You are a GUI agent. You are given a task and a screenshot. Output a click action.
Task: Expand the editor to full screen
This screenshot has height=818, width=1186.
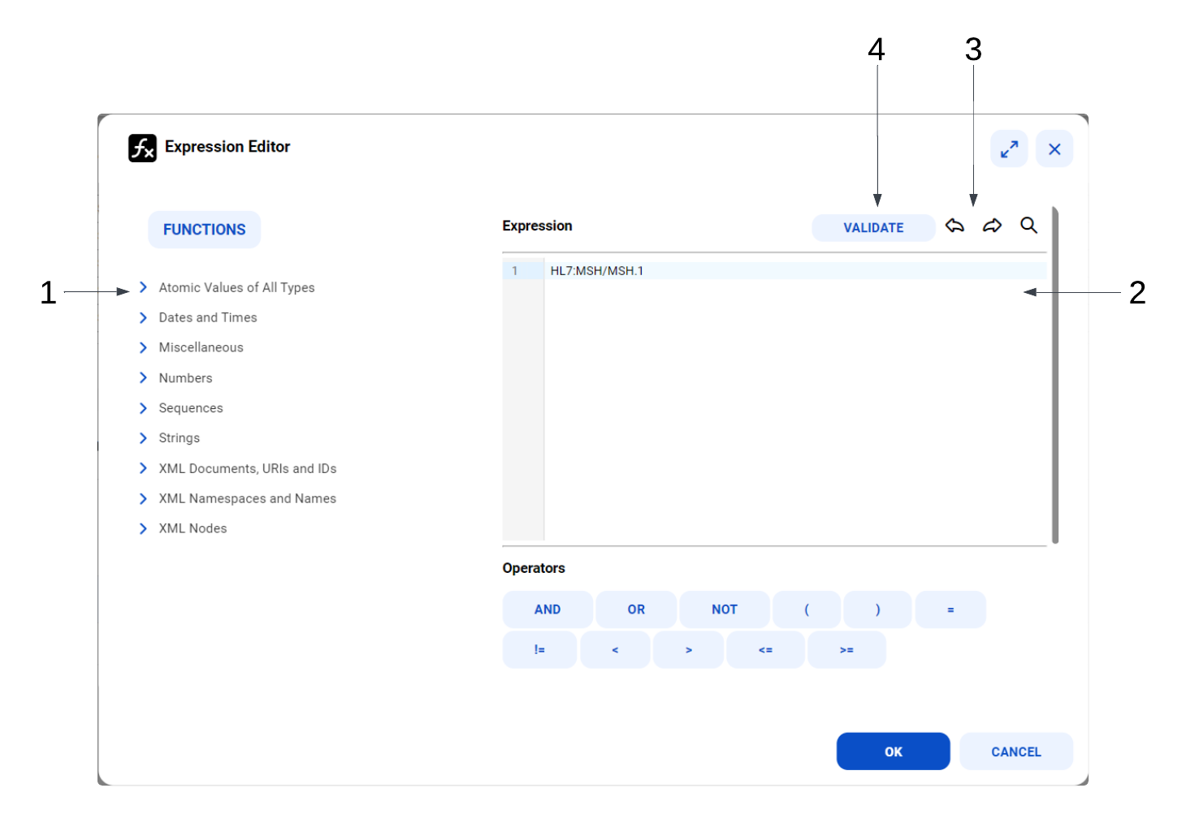click(1009, 149)
